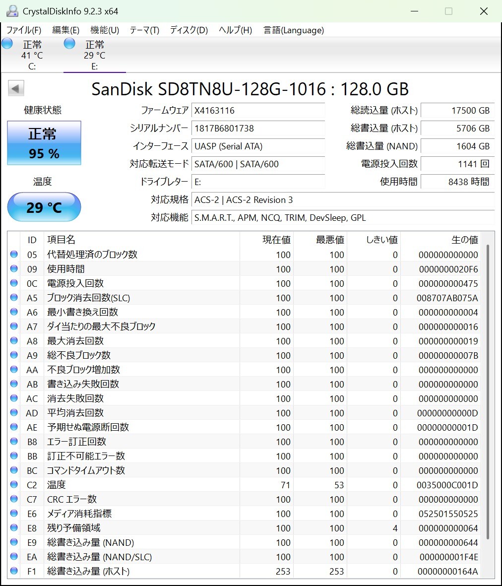The image size is (502, 586).
Task: Click the previous disk arrow button
Action: pos(16,89)
